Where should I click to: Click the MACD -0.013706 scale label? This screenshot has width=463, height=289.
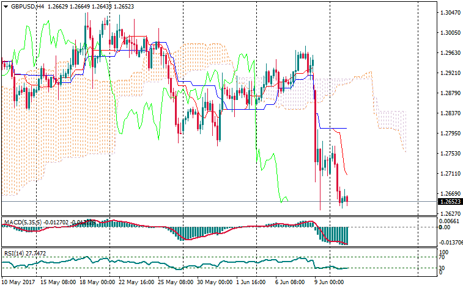coord(450,242)
